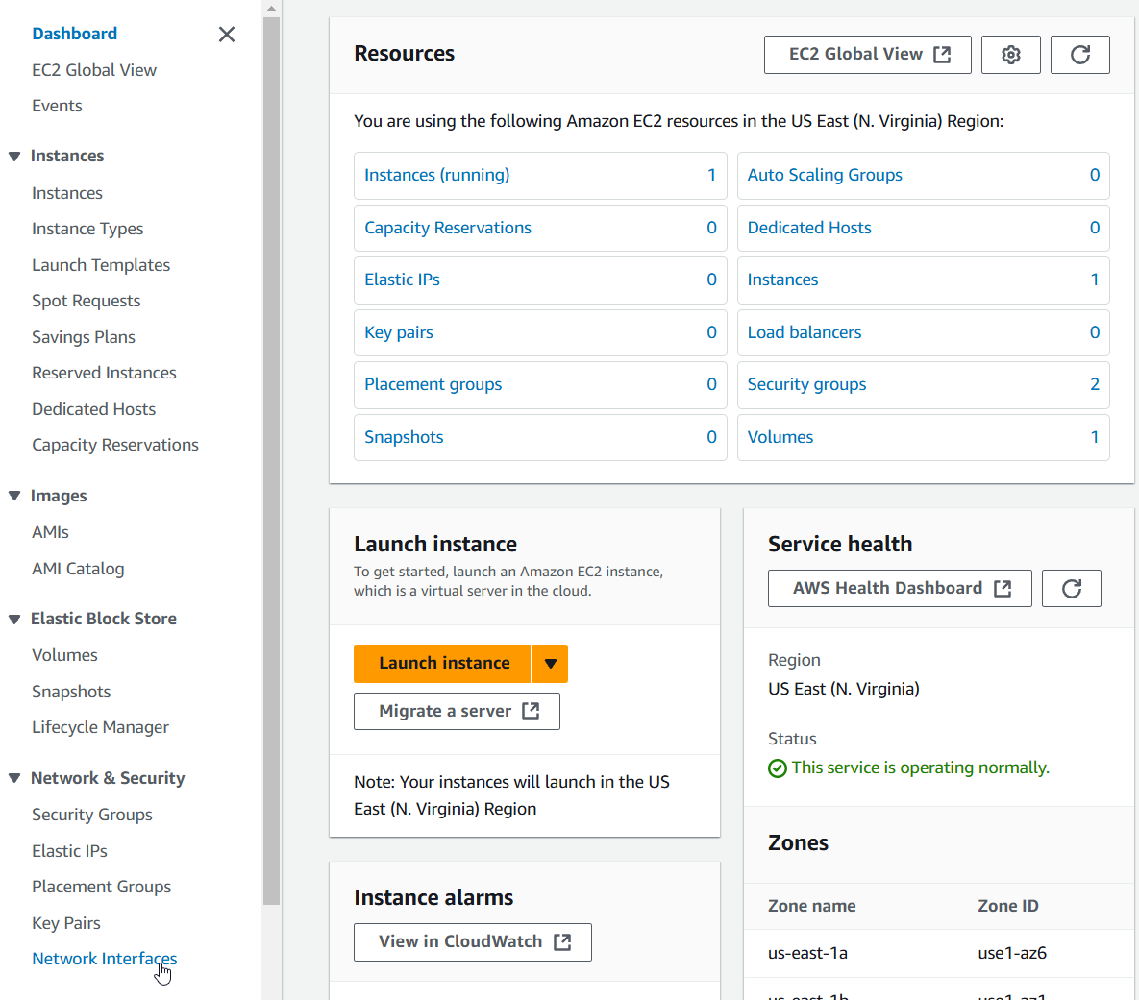Click Security groups resource tile
Image resolution: width=1139 pixels, height=1000 pixels.
click(924, 385)
